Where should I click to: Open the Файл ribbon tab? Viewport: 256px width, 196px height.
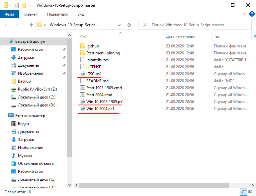tap(10, 14)
